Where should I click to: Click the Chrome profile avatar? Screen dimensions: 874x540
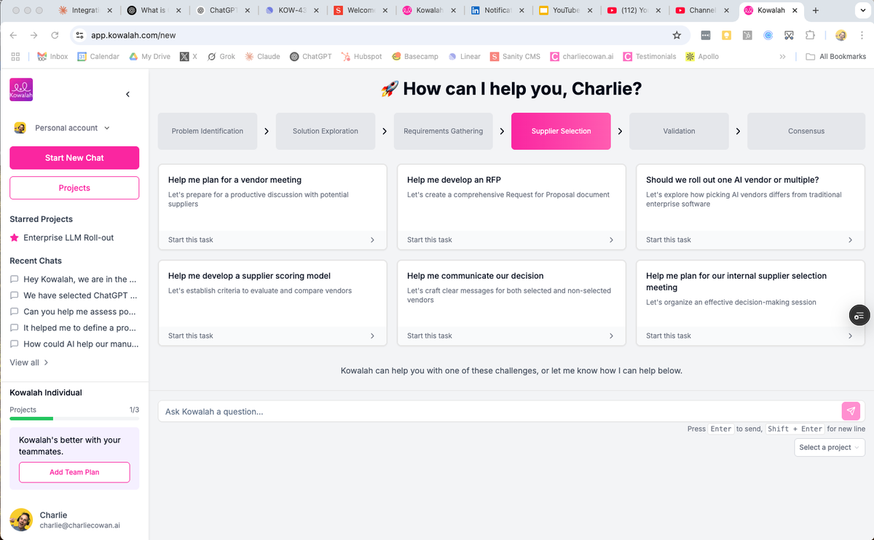[840, 35]
